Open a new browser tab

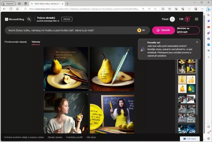click(x=68, y=4)
